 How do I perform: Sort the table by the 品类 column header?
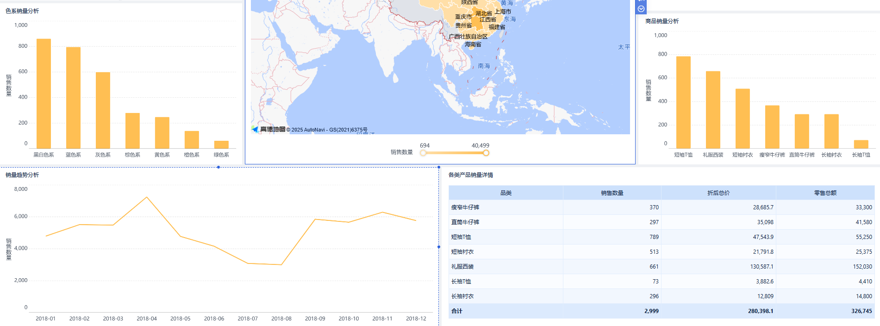[x=506, y=193]
